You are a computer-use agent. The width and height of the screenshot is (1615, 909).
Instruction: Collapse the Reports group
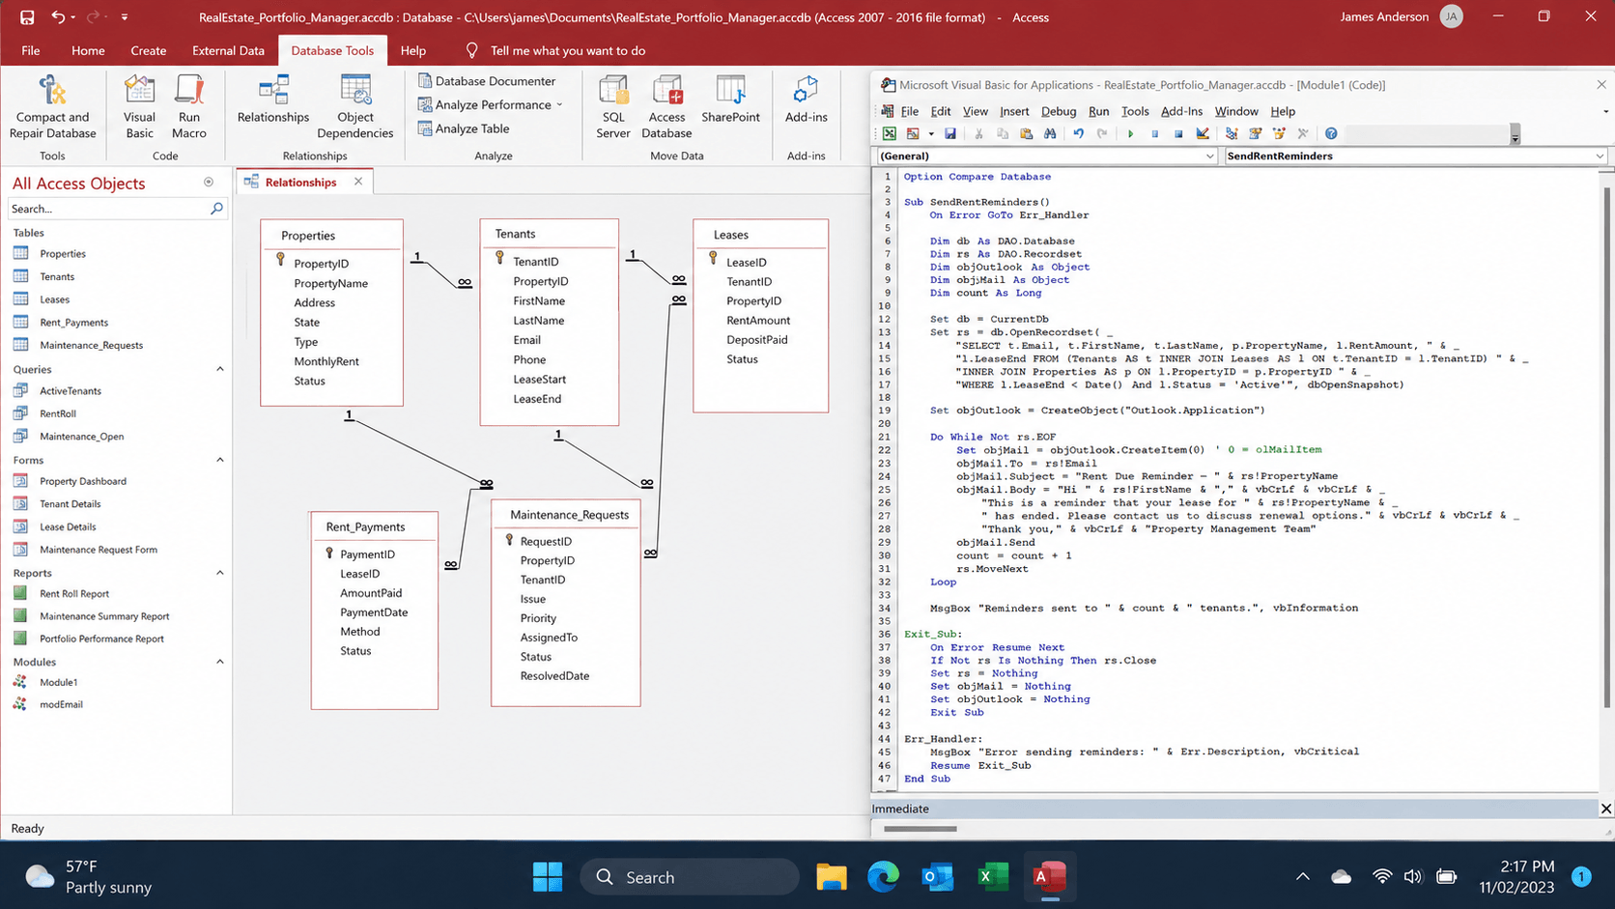(219, 573)
